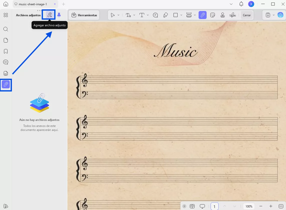Select the rectangle shape tool
Screen dimensions: 286x210
(176, 15)
